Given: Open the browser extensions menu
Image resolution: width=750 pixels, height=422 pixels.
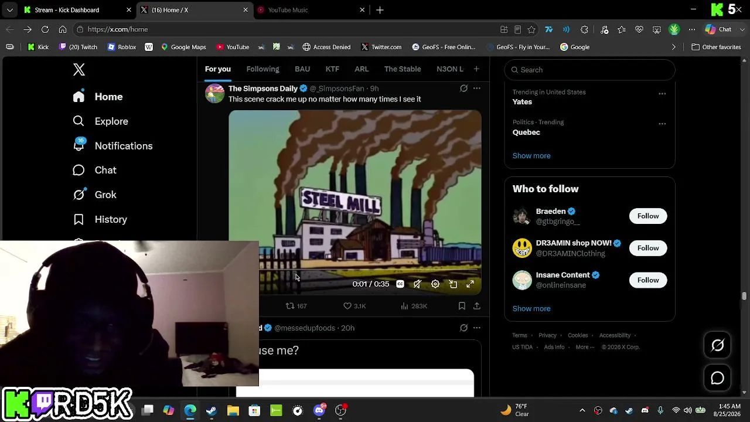Looking at the screenshot, I should point(584,29).
